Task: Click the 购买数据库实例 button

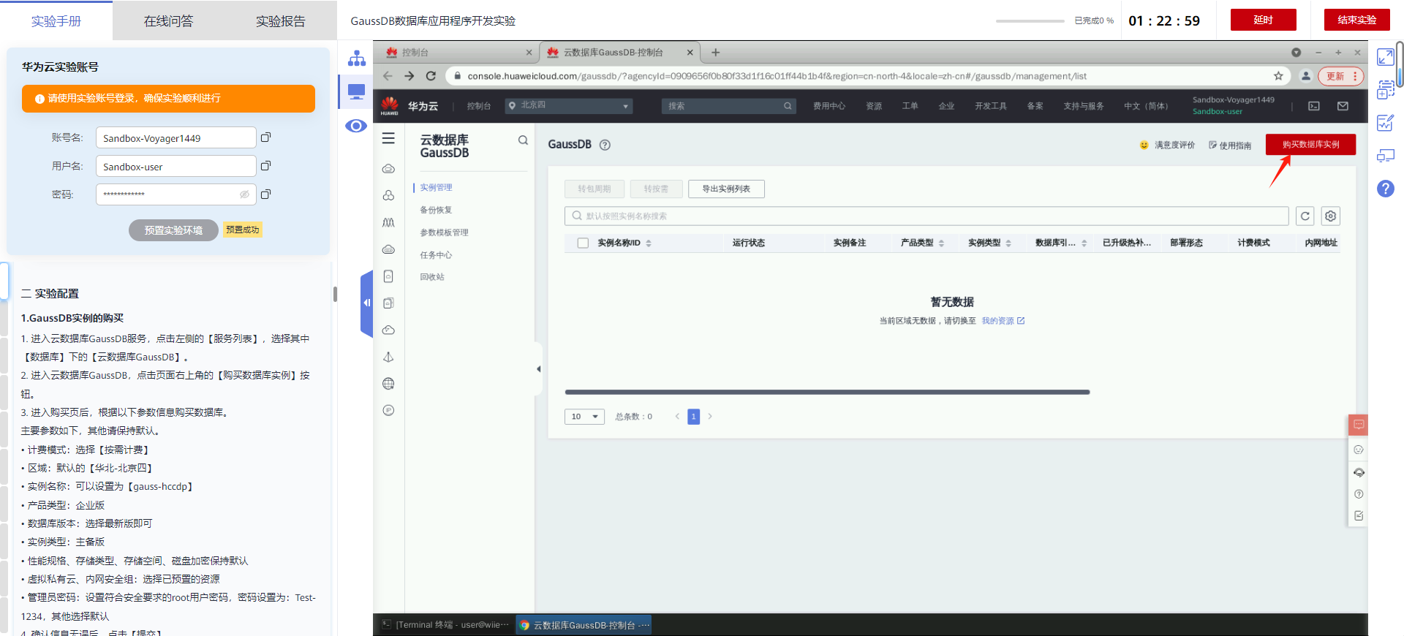Action: [x=1310, y=145]
